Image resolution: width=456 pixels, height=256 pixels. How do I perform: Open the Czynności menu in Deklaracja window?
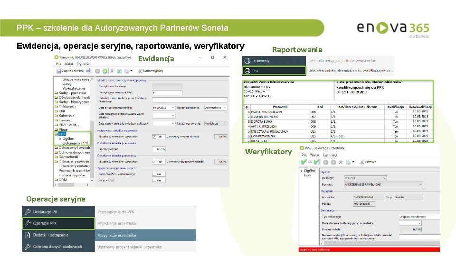[329, 155]
